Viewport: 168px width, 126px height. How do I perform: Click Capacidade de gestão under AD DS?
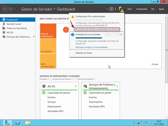(59, 93)
